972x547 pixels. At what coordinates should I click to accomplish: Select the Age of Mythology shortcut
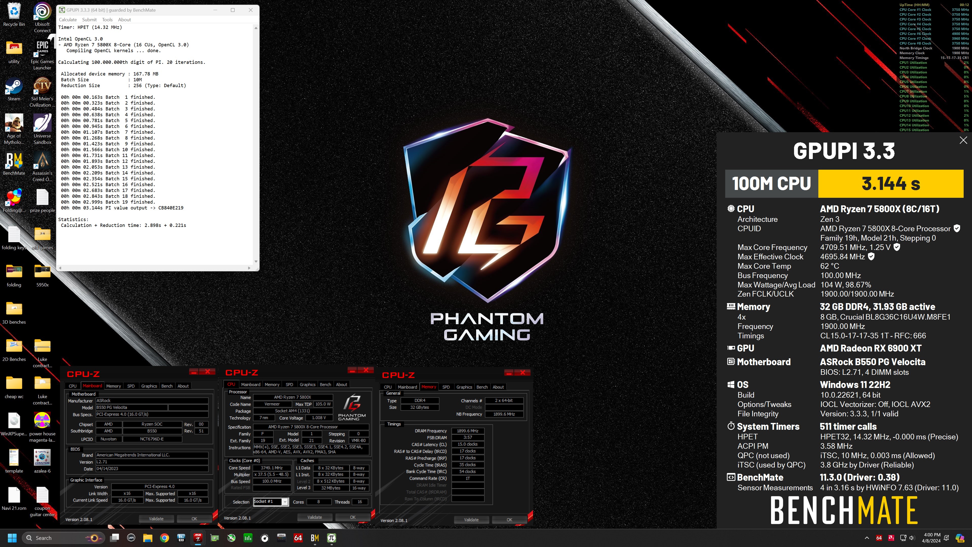click(x=14, y=129)
